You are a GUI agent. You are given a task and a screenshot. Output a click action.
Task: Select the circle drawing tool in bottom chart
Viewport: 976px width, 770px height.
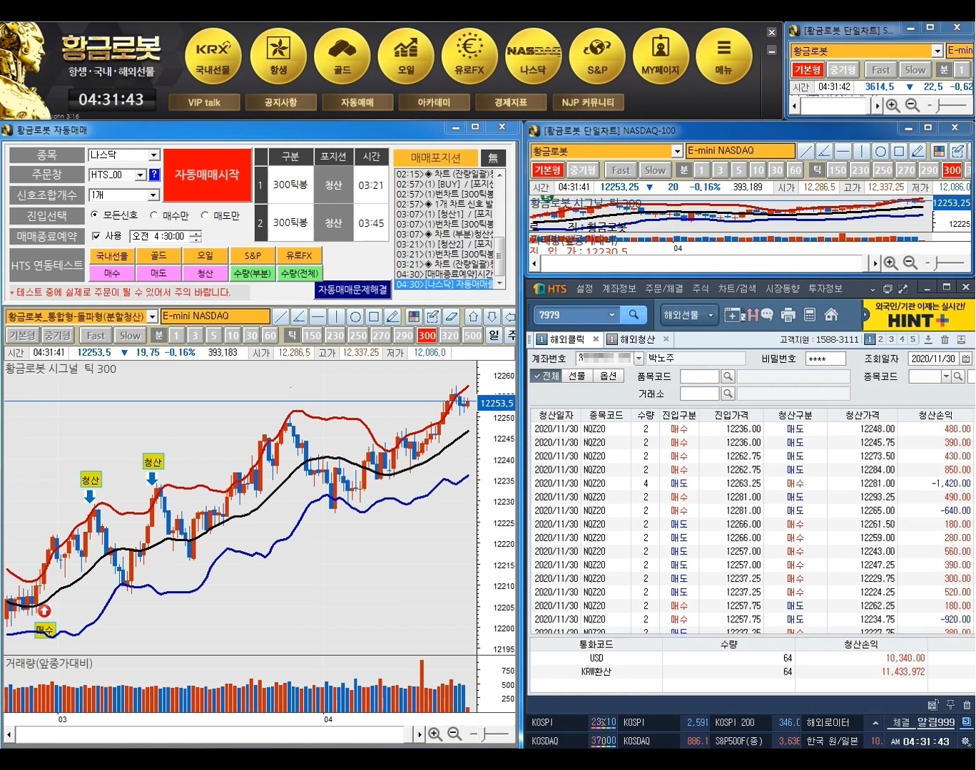point(355,317)
